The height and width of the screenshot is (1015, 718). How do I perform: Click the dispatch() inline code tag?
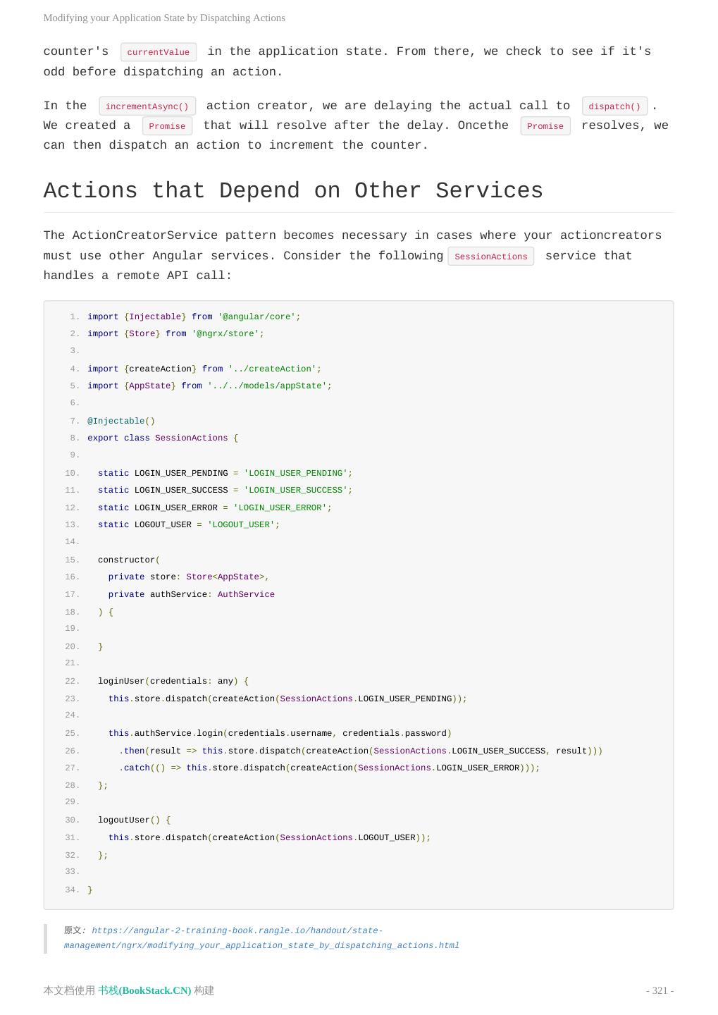[x=614, y=106]
